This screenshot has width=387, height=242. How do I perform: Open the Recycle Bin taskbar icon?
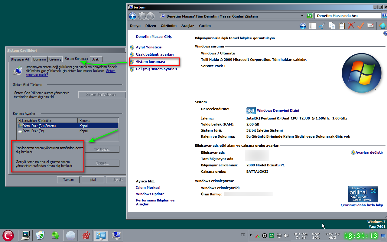[40, 235]
